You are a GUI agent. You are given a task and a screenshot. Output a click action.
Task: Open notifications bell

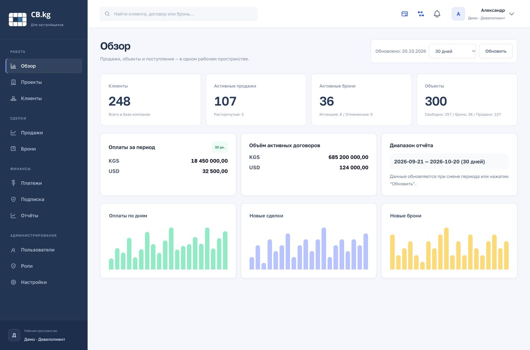click(x=437, y=14)
